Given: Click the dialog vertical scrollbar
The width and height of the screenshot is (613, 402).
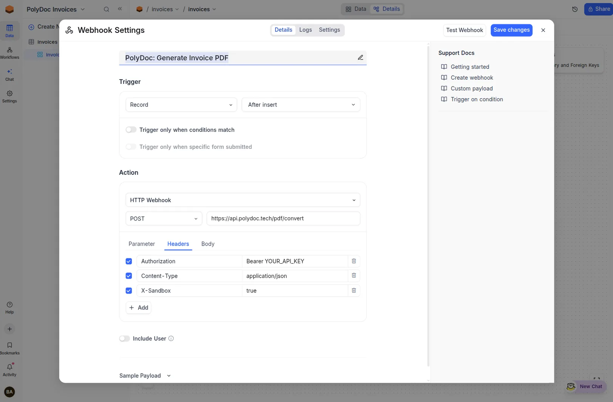Looking at the screenshot, I should click(428, 206).
